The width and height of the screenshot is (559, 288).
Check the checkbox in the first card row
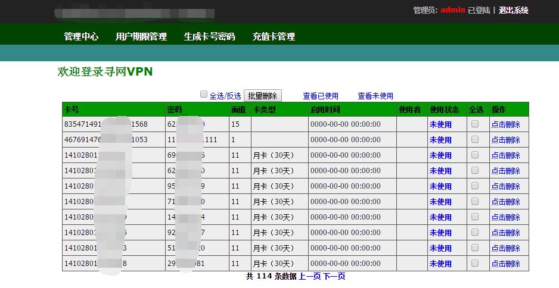pos(475,124)
